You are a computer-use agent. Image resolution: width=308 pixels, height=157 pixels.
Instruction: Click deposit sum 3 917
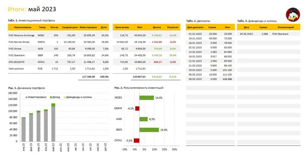(214, 57)
